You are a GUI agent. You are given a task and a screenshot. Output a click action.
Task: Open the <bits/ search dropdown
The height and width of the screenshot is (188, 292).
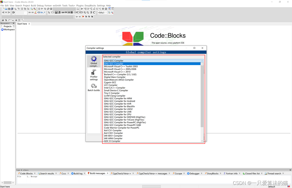point(106,13)
